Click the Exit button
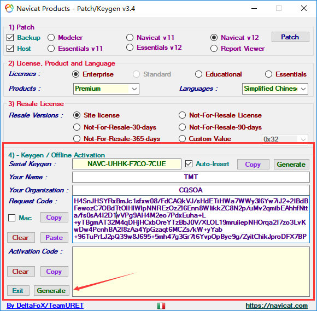 point(18,291)
